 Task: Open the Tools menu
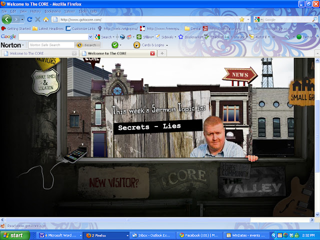[83, 11]
